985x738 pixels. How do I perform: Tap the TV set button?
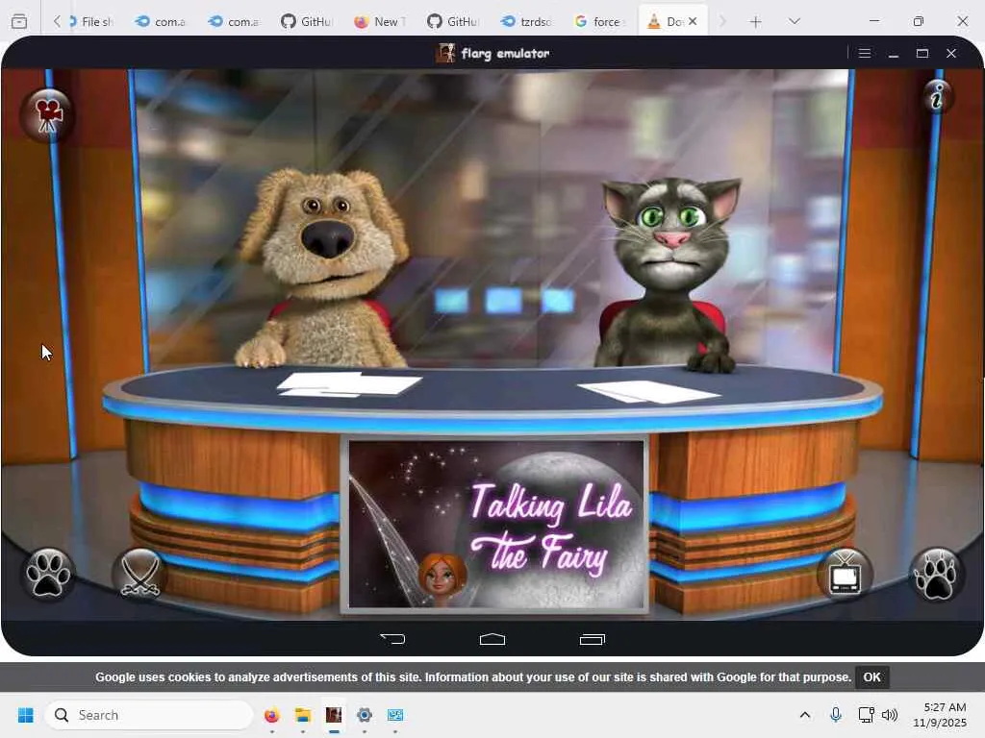845,574
